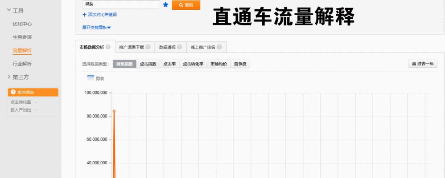Switch to 市场数据分析 tab

coord(95,47)
